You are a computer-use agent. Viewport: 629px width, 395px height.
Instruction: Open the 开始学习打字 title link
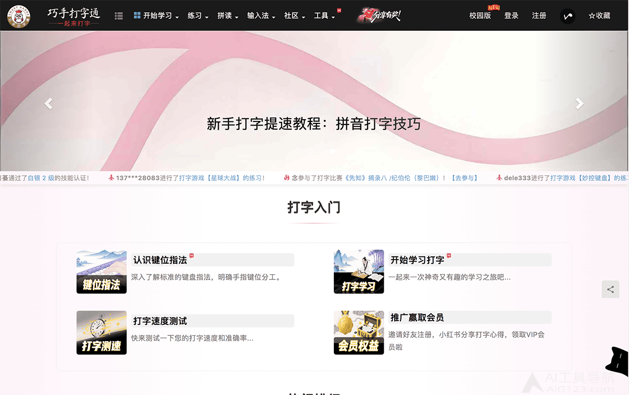pos(417,260)
